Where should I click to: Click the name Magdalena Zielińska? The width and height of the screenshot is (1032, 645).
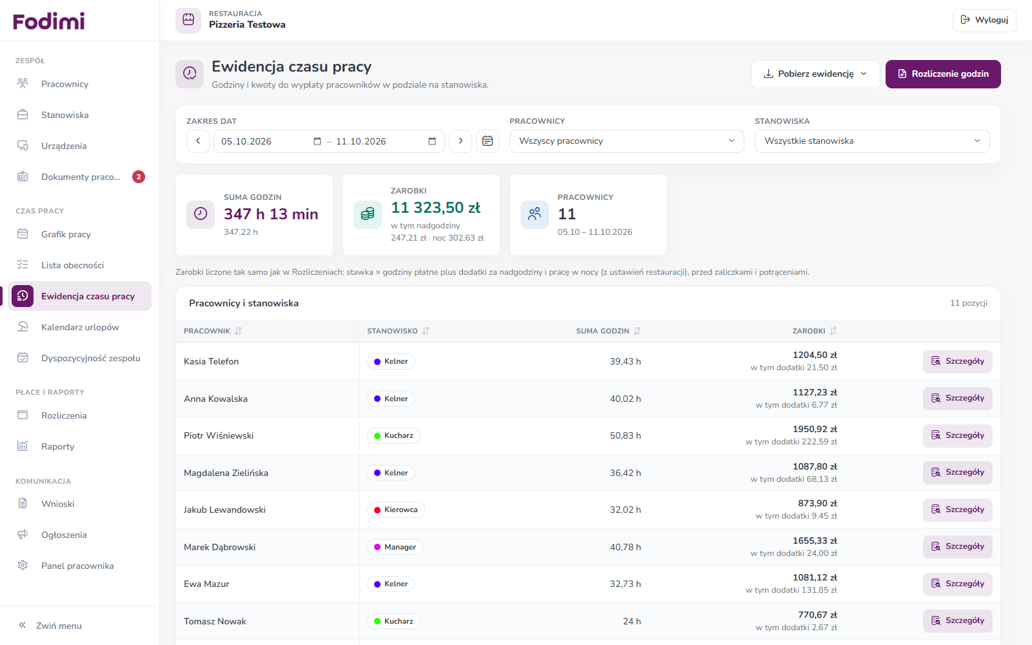(x=226, y=473)
